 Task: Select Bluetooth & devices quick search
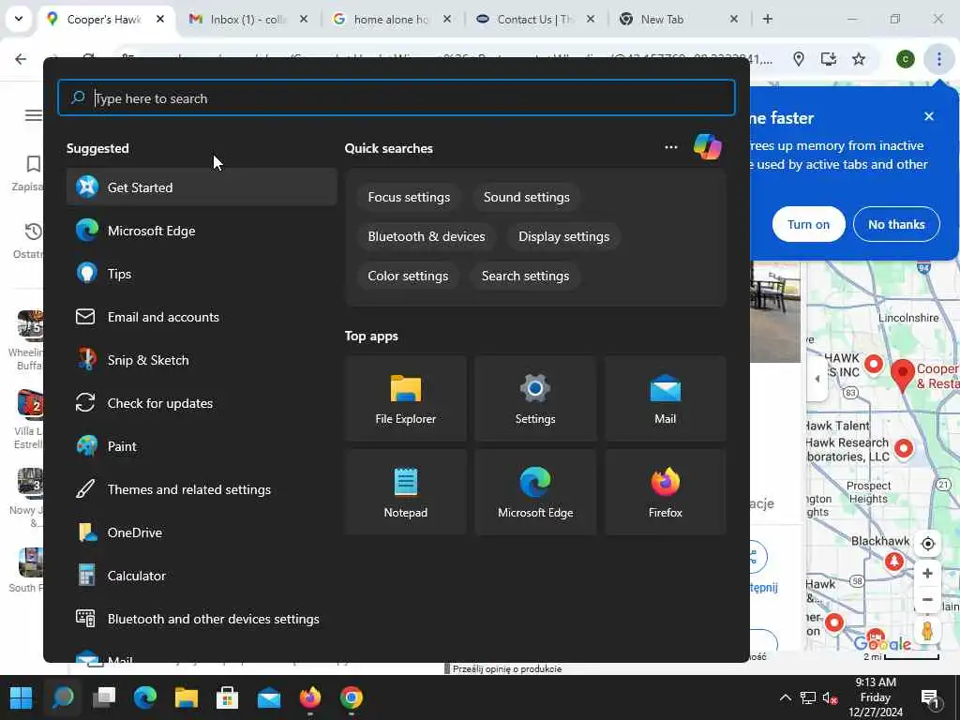(x=427, y=236)
